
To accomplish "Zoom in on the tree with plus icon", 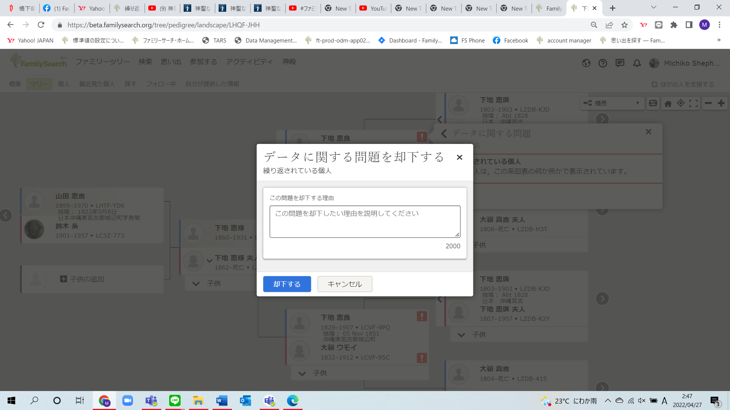I will click(721, 103).
